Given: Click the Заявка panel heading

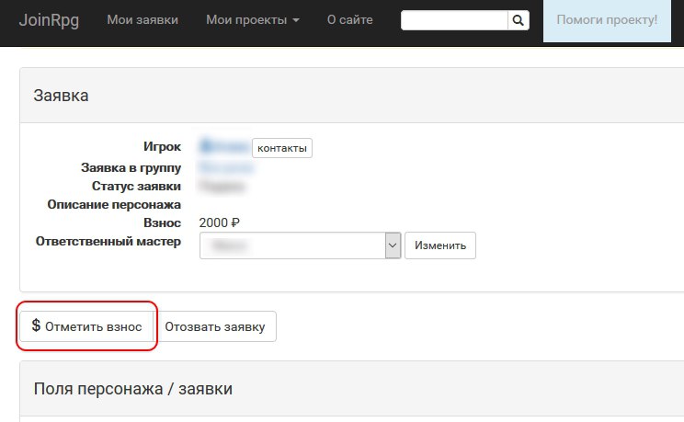Looking at the screenshot, I should (x=62, y=96).
